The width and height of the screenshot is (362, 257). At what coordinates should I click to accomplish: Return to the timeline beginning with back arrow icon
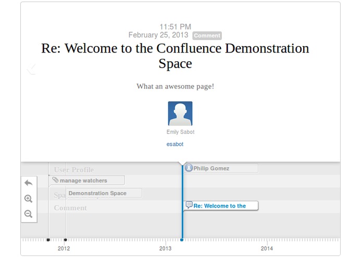click(x=29, y=183)
